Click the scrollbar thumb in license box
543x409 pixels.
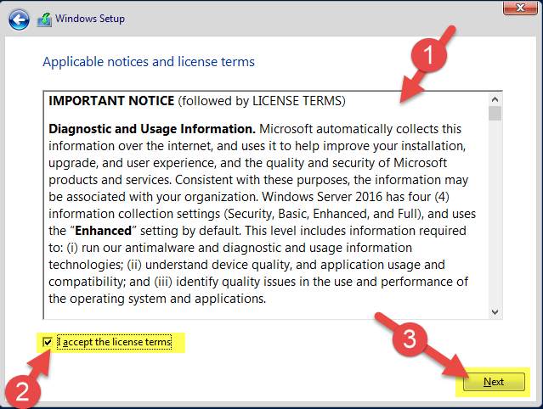tap(495, 114)
